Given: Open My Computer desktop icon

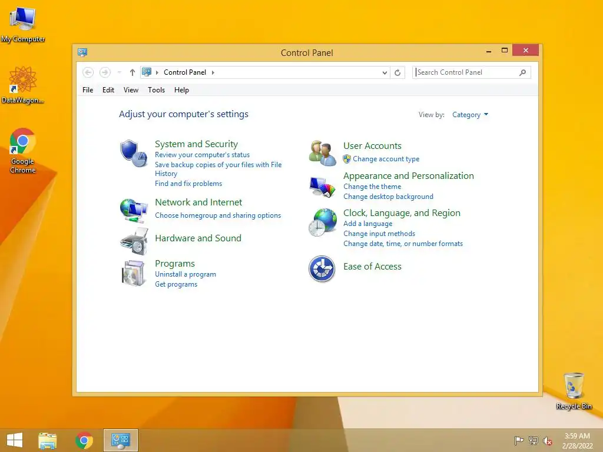Looking at the screenshot, I should [23, 25].
